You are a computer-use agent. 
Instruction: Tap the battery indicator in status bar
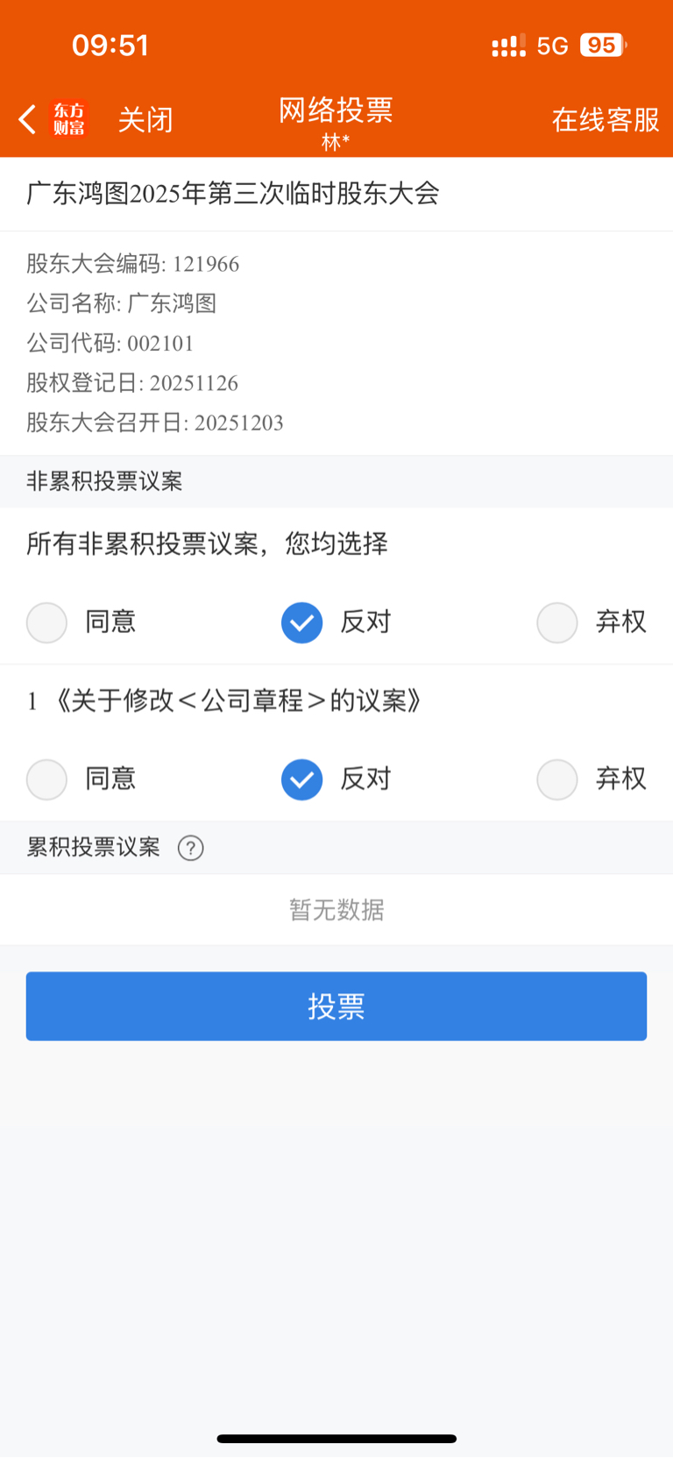(603, 46)
